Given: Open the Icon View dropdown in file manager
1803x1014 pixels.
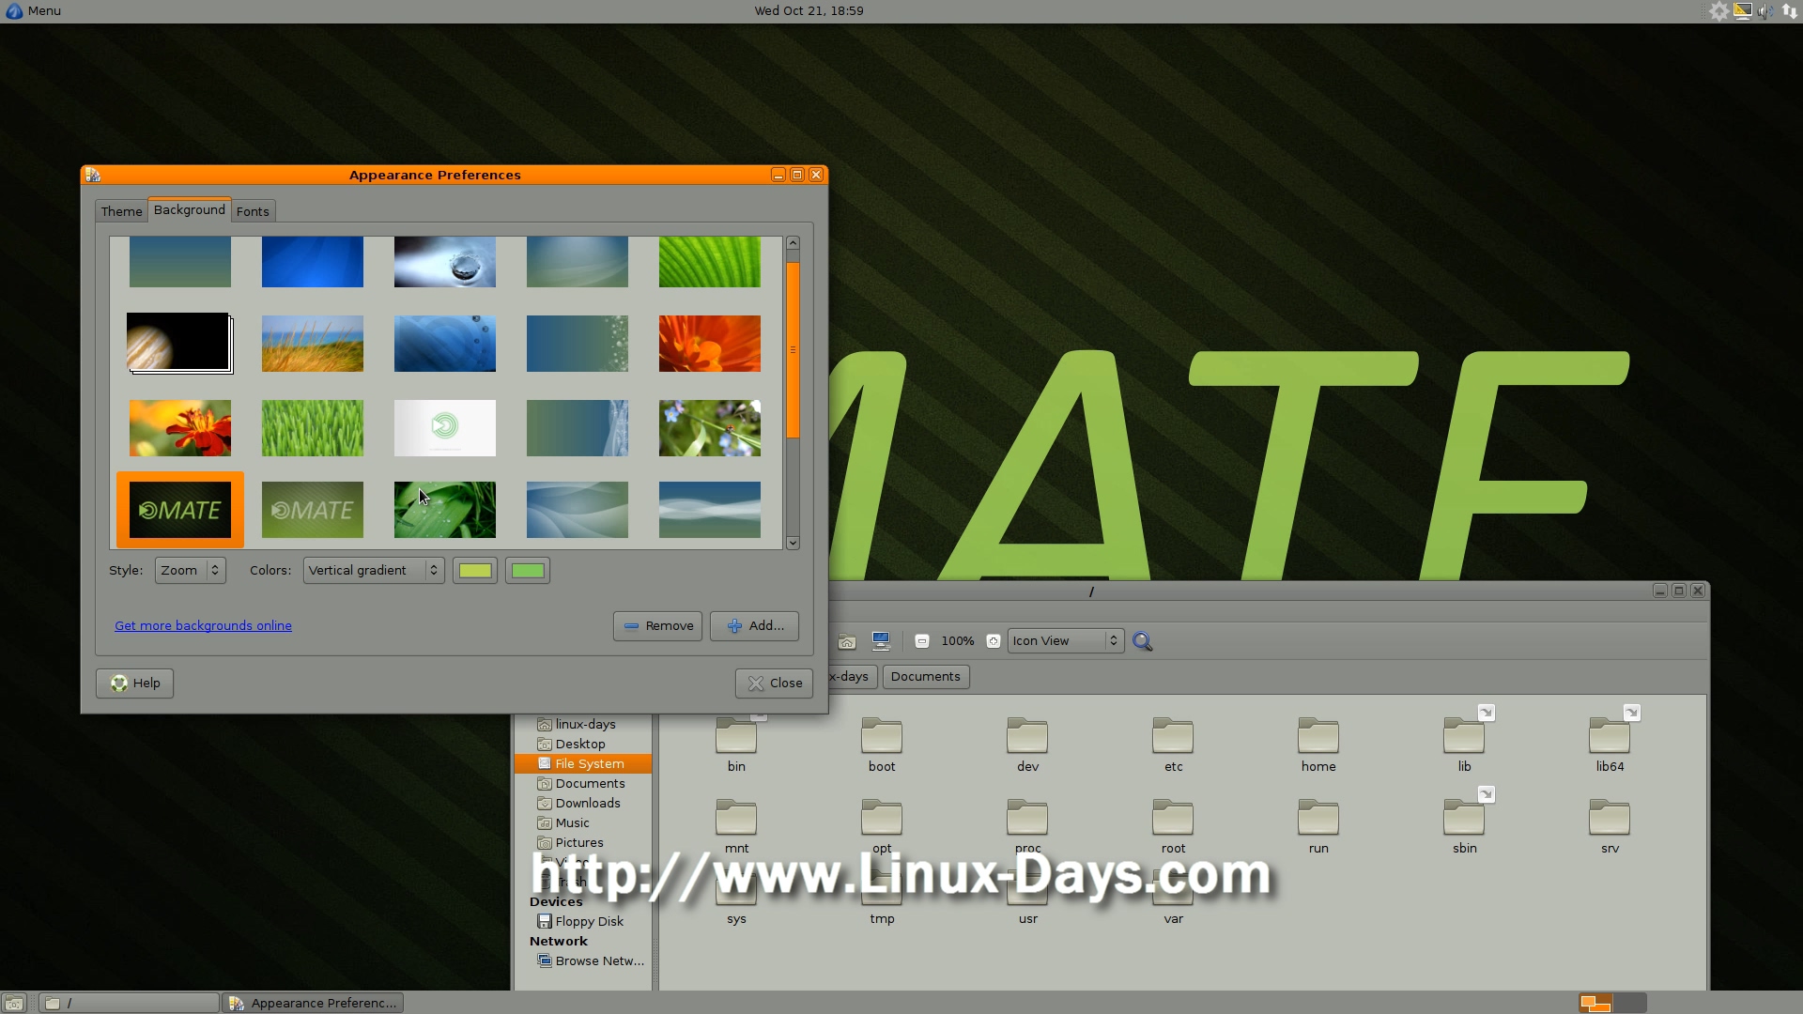Looking at the screenshot, I should tap(1066, 641).
